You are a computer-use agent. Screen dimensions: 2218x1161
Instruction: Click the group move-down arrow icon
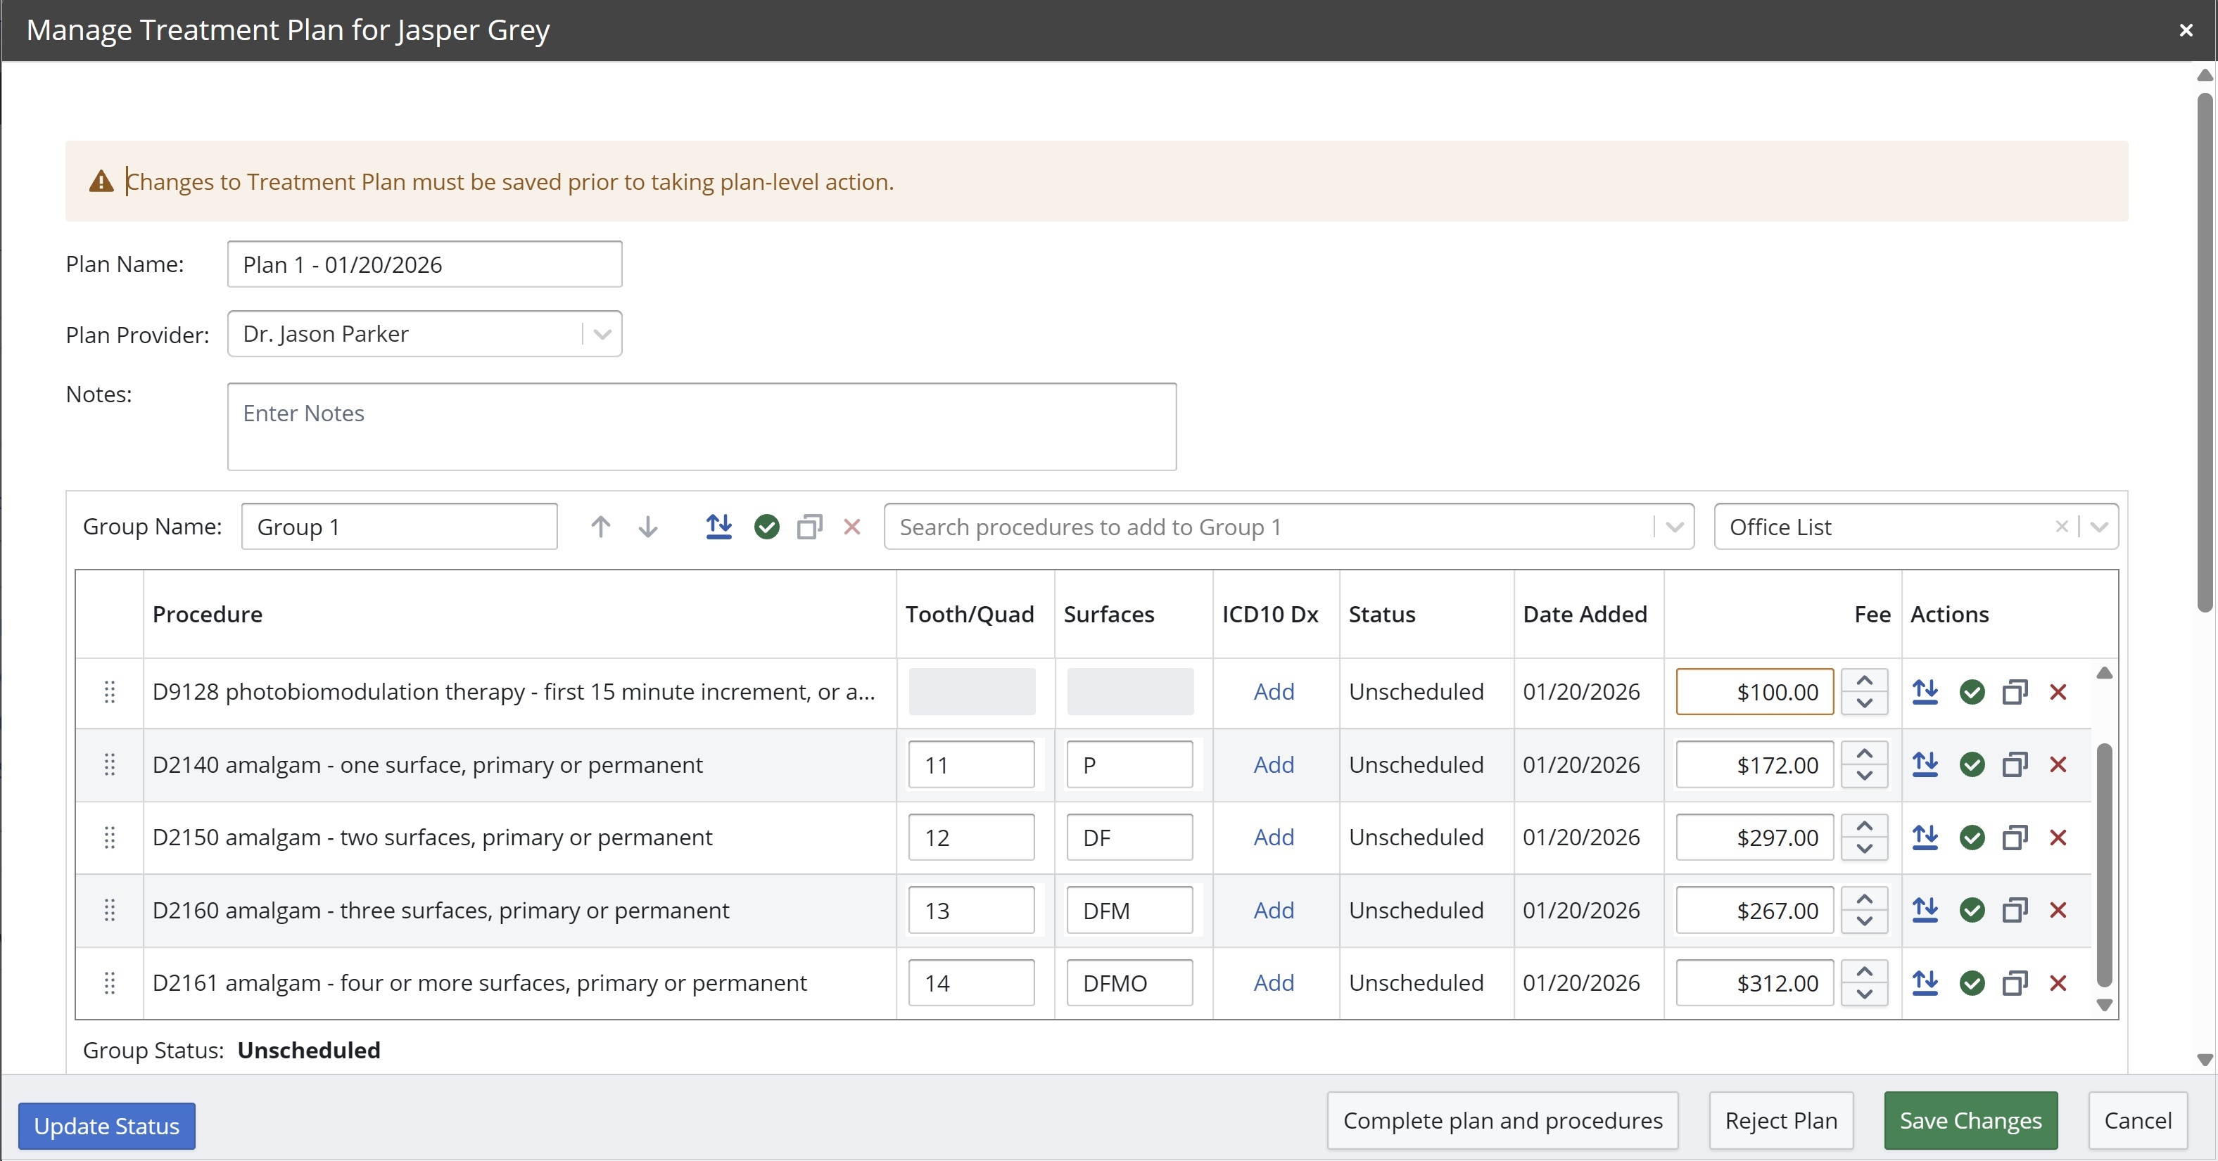tap(647, 527)
